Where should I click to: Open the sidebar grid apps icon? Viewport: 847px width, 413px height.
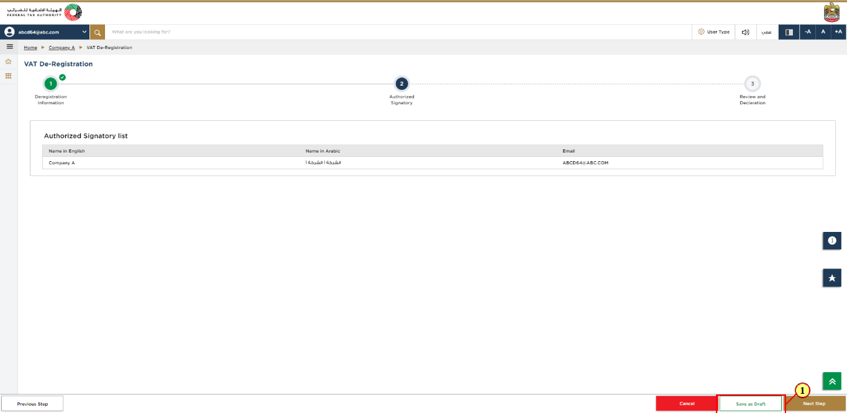[9, 76]
